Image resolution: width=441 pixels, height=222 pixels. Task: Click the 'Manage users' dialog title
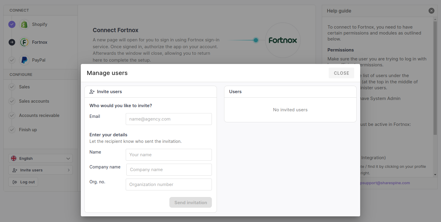pos(107,73)
